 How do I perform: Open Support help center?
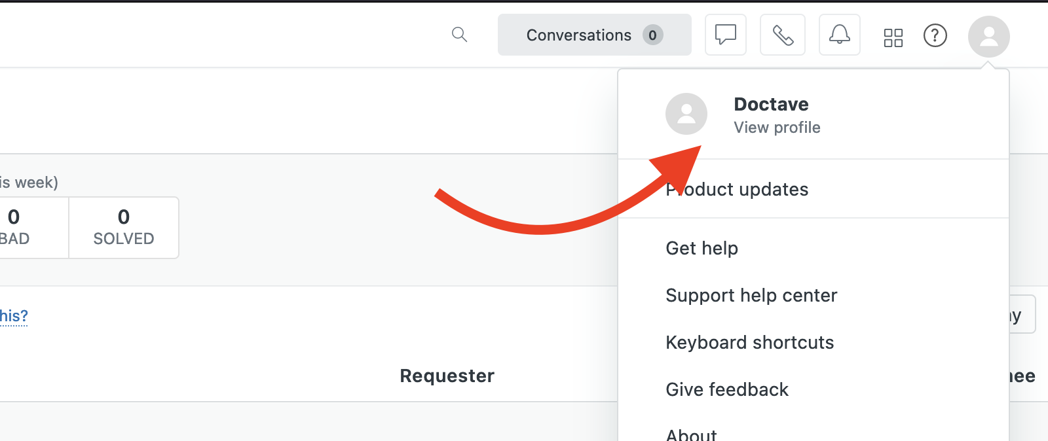[751, 296]
